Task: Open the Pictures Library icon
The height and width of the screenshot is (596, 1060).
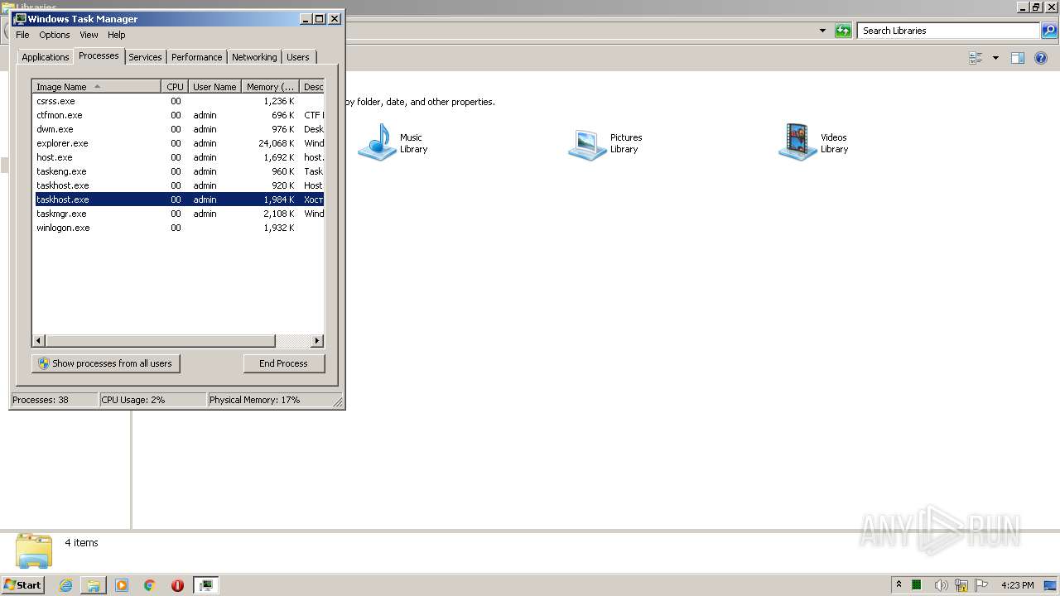Action: coord(587,142)
